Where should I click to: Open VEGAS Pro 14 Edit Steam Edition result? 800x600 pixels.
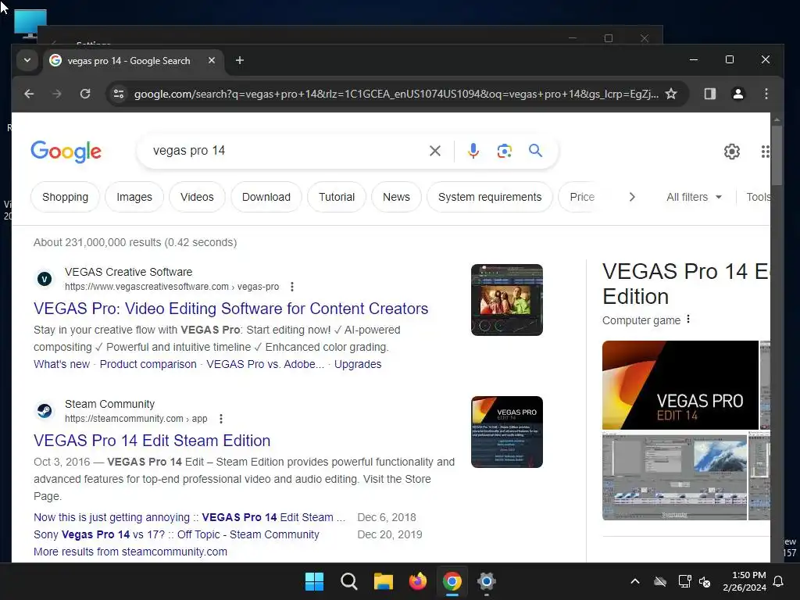[152, 441]
